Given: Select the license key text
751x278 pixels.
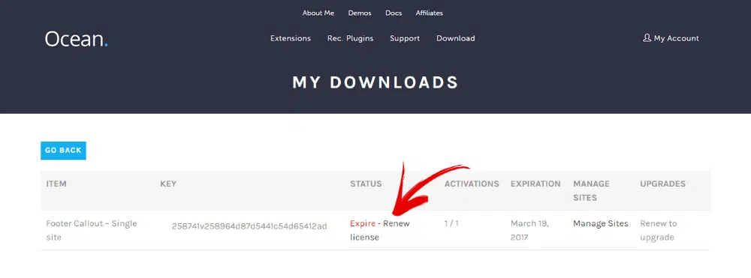Looking at the screenshot, I should click(249, 226).
